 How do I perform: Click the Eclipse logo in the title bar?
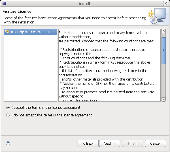[x=4, y=3]
